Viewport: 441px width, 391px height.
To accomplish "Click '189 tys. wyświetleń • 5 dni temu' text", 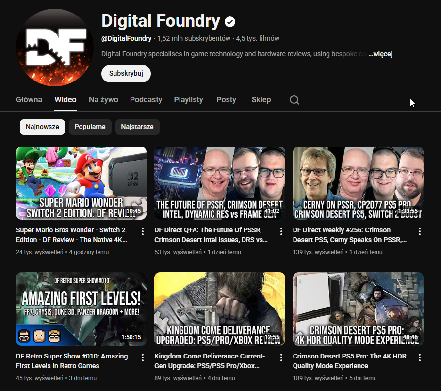I will 335,378.
